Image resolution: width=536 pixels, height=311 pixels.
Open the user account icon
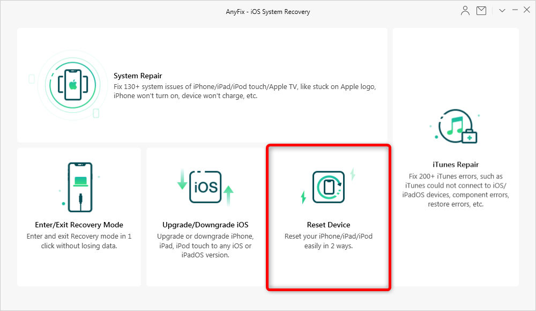pos(465,11)
